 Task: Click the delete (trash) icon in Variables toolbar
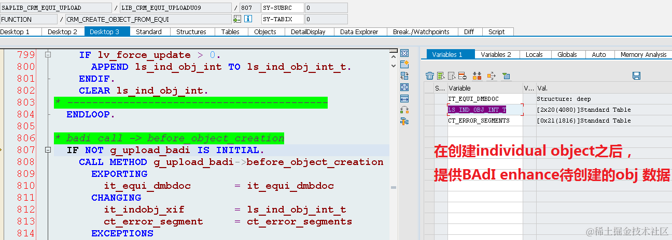point(429,76)
